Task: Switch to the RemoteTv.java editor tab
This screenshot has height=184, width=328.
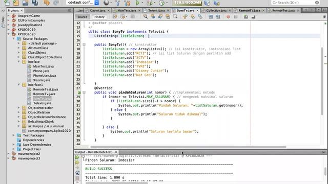Action: [250, 10]
